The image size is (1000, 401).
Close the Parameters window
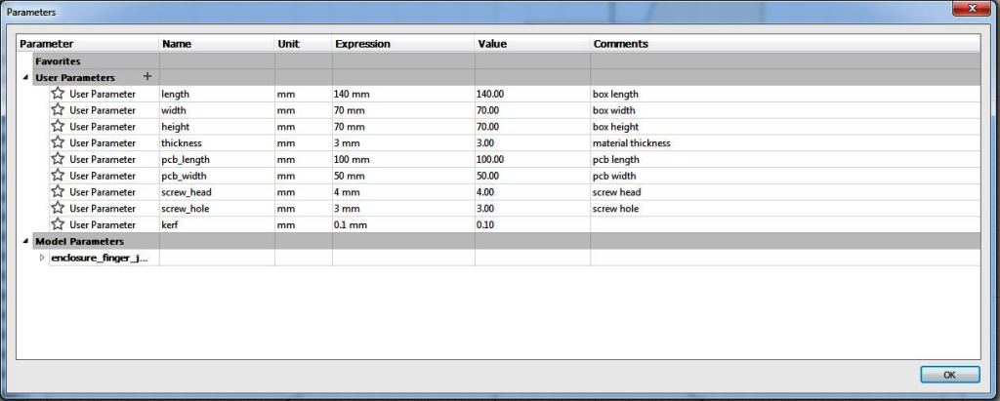[972, 8]
